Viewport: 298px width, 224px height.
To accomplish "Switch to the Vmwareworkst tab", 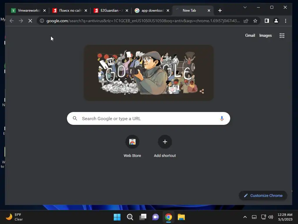I will tap(29, 10).
